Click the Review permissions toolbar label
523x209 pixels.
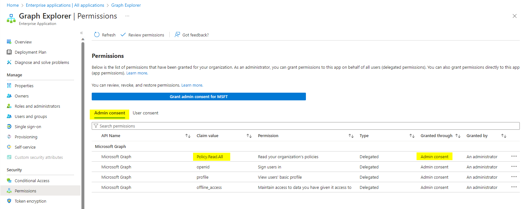[x=146, y=35]
